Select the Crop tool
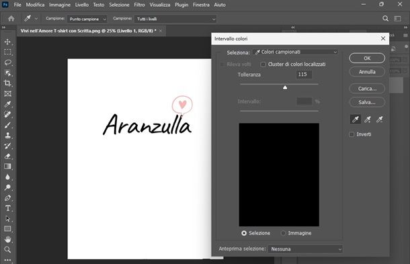Screen dimensions: 410x264 click(7, 83)
